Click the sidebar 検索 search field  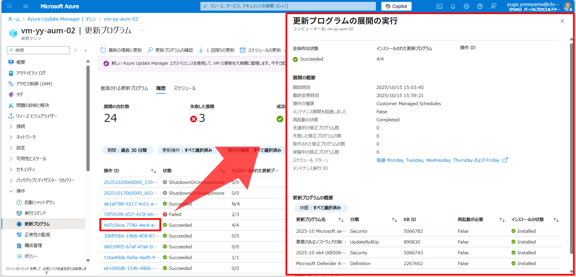tap(38, 50)
